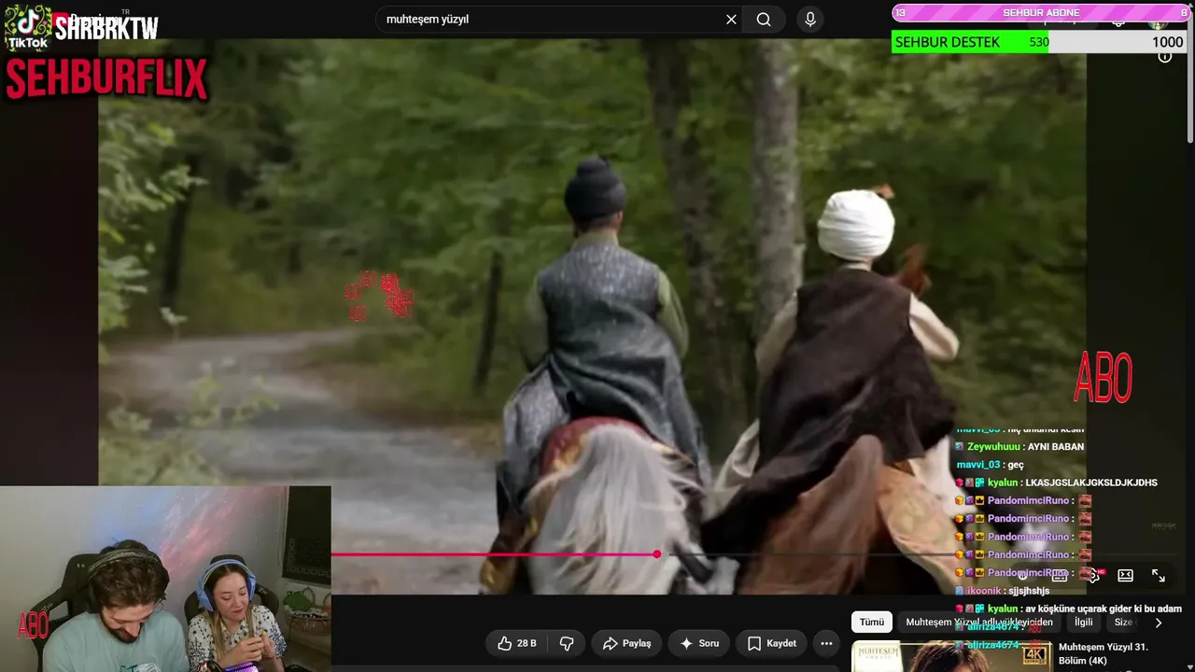Start voice search with the microphone
The height and width of the screenshot is (672, 1195).
pos(809,20)
